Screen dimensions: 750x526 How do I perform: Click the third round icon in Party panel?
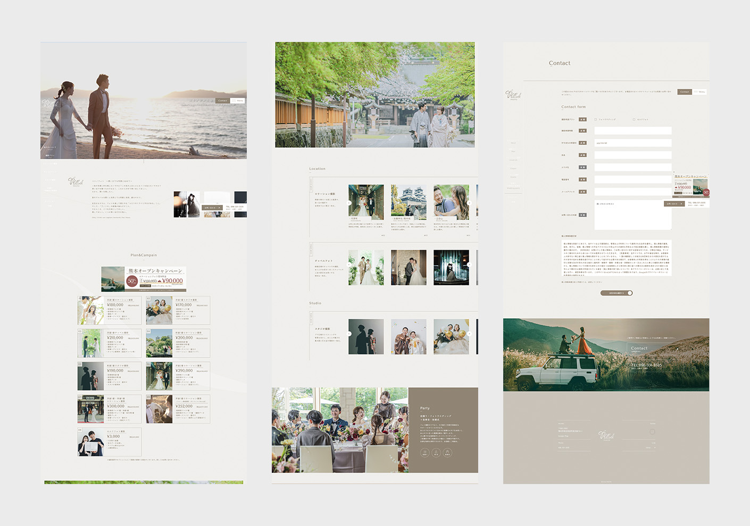(447, 453)
